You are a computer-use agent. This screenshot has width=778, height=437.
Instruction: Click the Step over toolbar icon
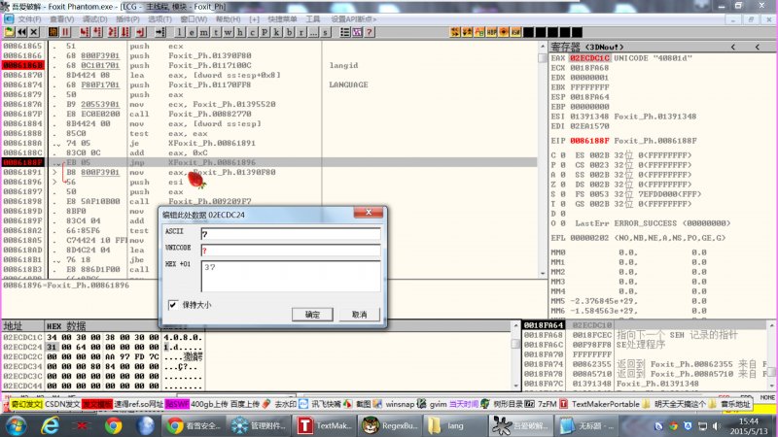click(97, 32)
